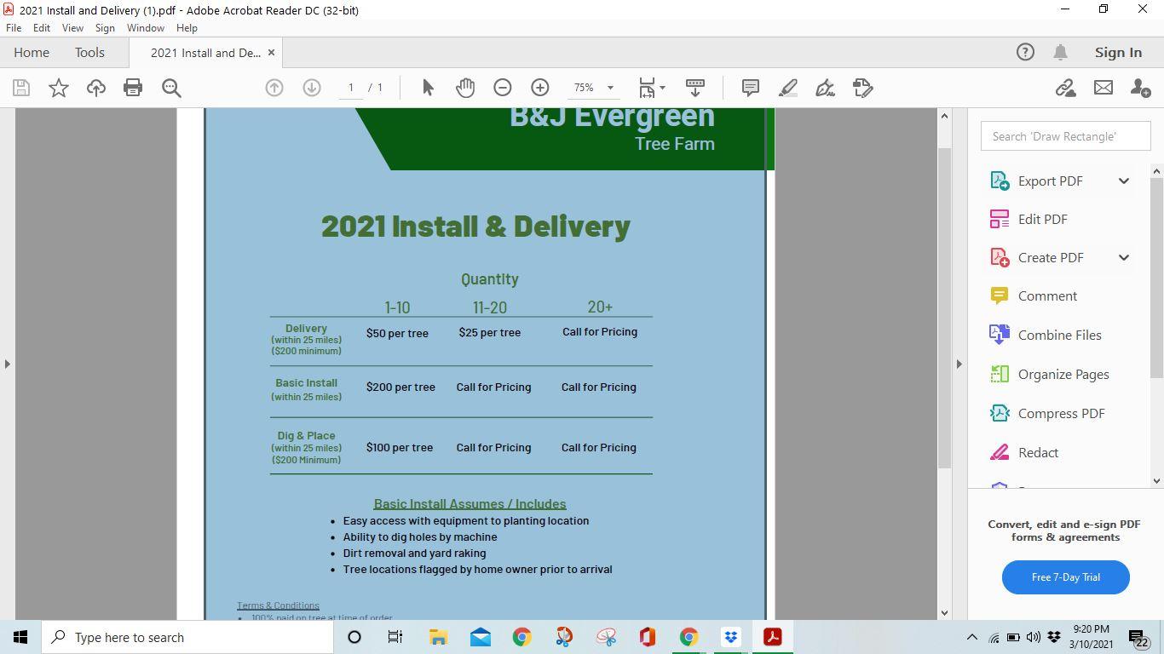1164x654 pixels.
Task: Open the Edit PDF tool
Action: click(x=1042, y=219)
